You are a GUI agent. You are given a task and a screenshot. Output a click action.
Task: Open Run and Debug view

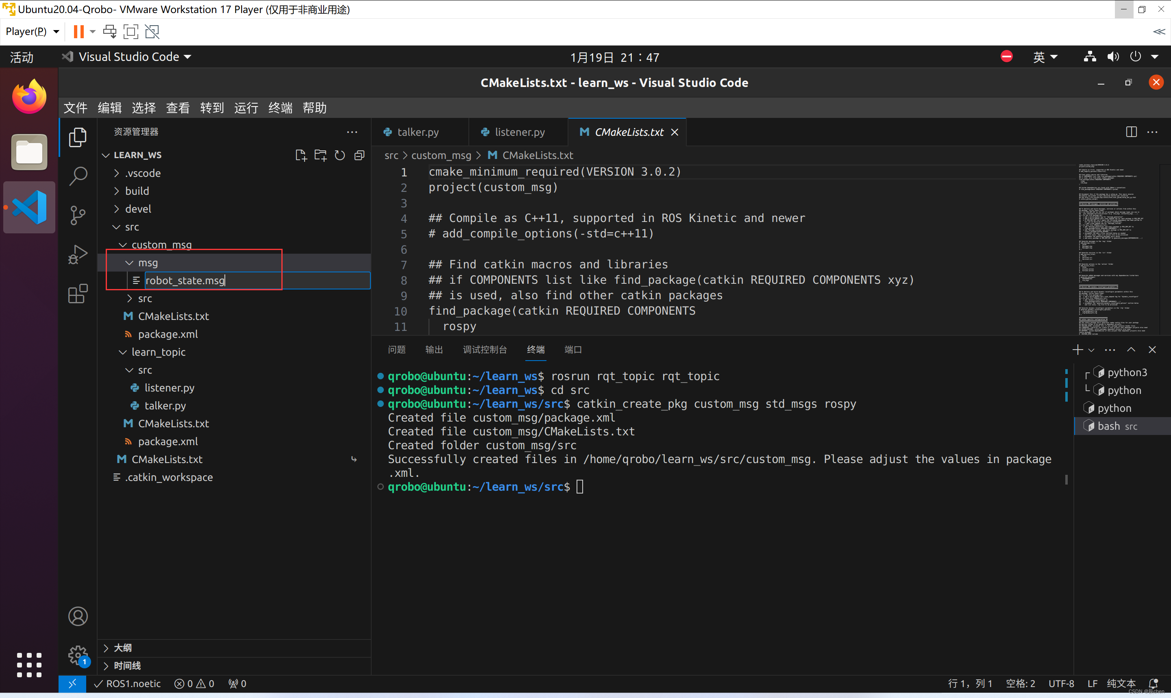tap(78, 254)
